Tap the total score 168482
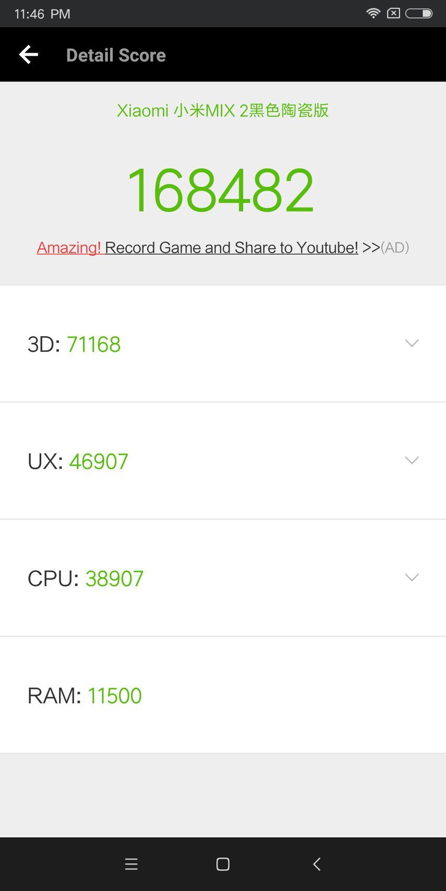The image size is (446, 891). pyautogui.click(x=222, y=189)
